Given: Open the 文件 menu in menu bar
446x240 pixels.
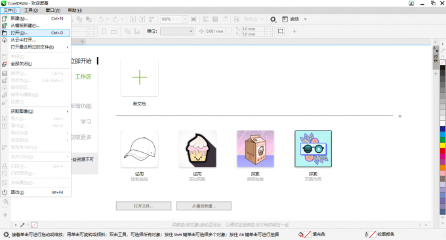Looking at the screenshot, I should (x=10, y=10).
